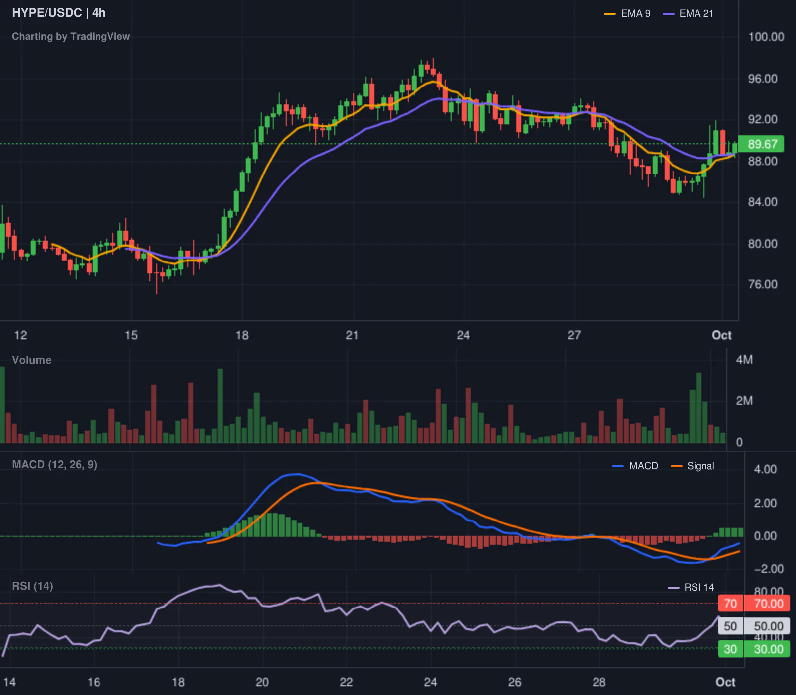Click the date label 20 on bottom axis
Screen dimensions: 796x695
[262, 682]
